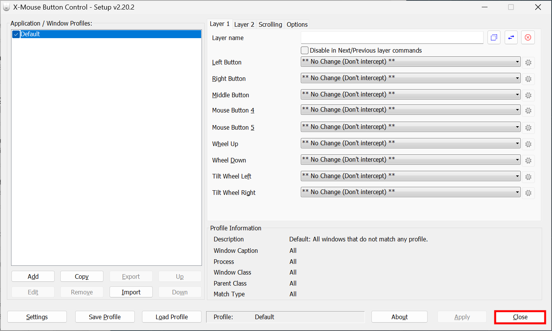Screen dimensions: 552x331
Task: Click the Parent Class label
Action: (230, 283)
